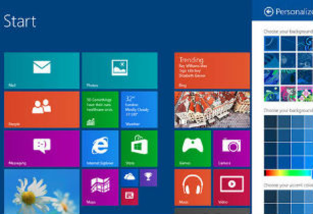The width and height of the screenshot is (313, 214).
Task: Open the small red News tile
Action: (129, 197)
